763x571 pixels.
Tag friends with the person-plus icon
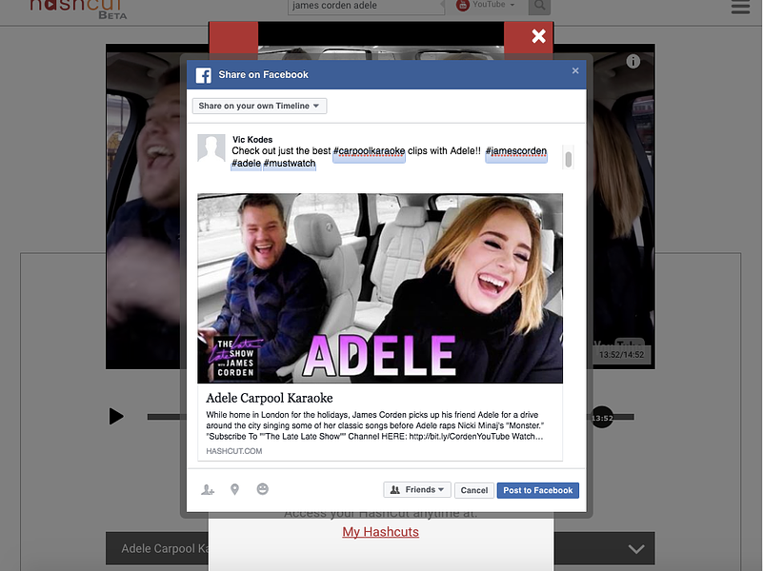(208, 490)
